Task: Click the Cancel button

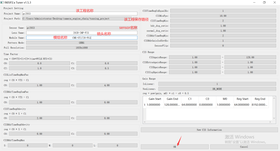Action: 244,147
